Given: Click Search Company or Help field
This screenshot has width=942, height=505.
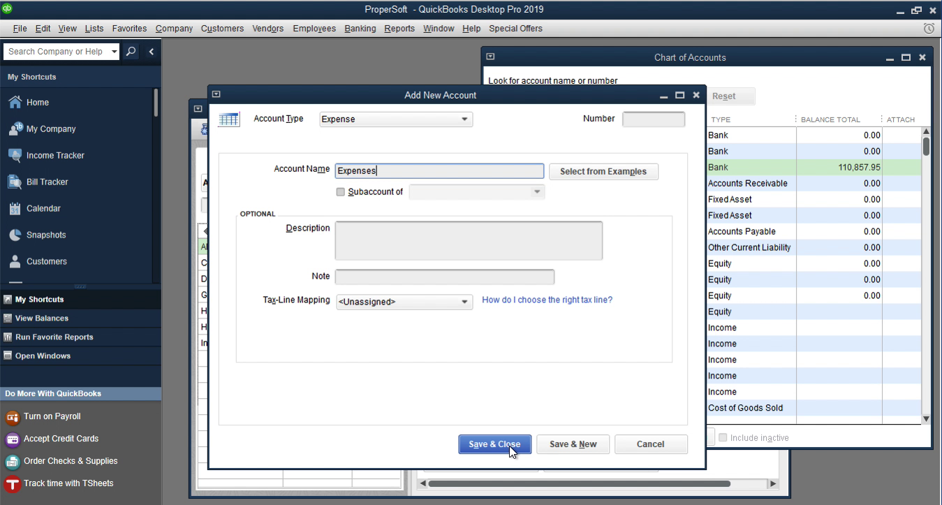Looking at the screenshot, I should click(56, 52).
